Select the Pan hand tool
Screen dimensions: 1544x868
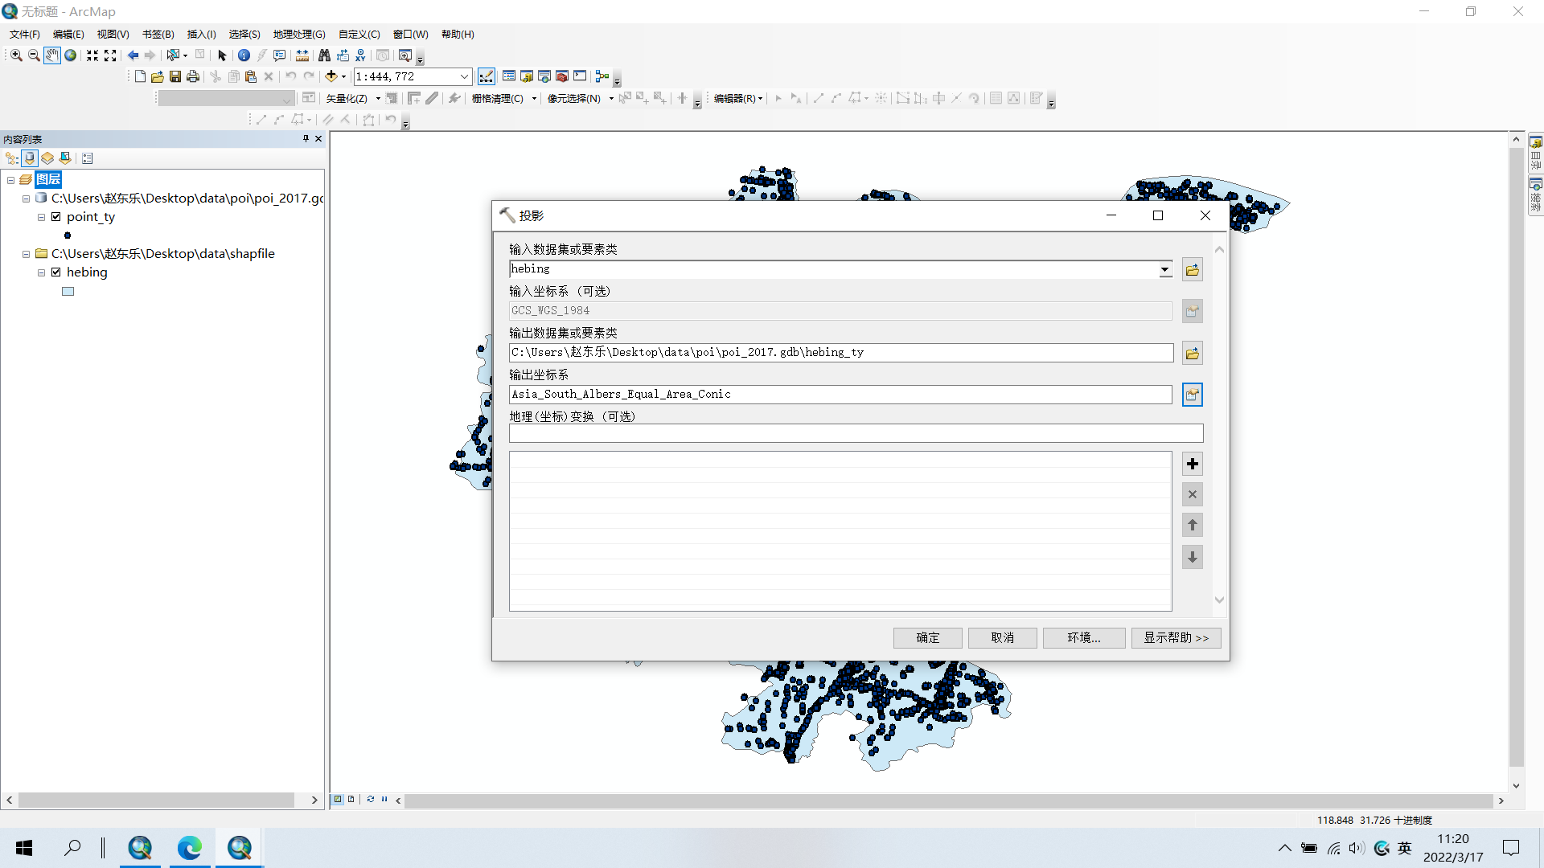[x=51, y=55]
